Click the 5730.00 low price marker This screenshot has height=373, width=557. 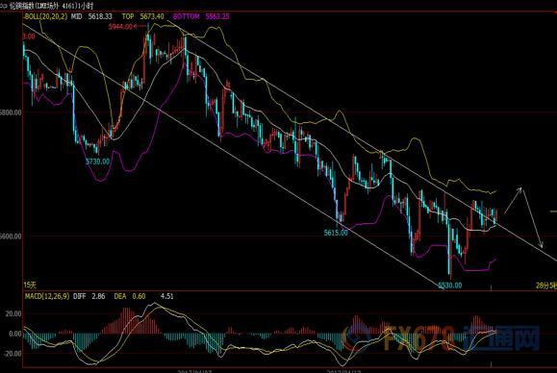pos(98,162)
